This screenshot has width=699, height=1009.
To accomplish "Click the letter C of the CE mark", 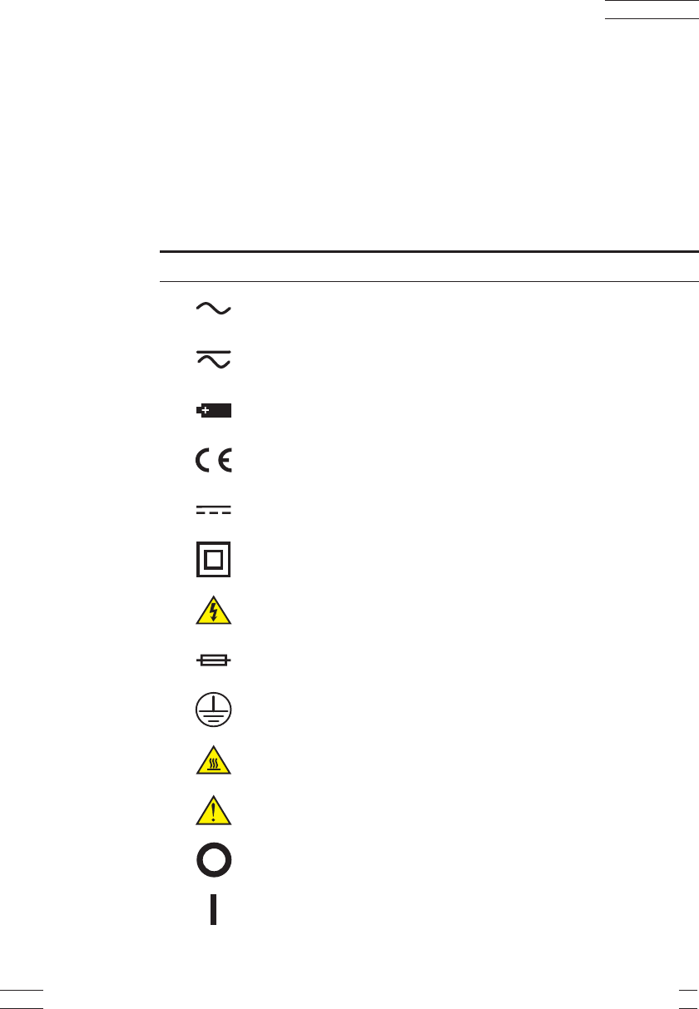I will click(203, 460).
